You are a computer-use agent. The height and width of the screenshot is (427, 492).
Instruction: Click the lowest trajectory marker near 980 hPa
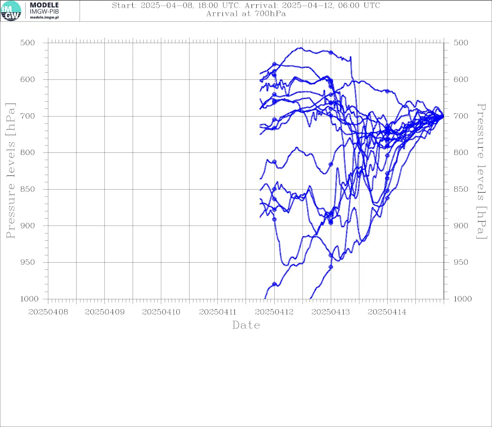(x=274, y=284)
